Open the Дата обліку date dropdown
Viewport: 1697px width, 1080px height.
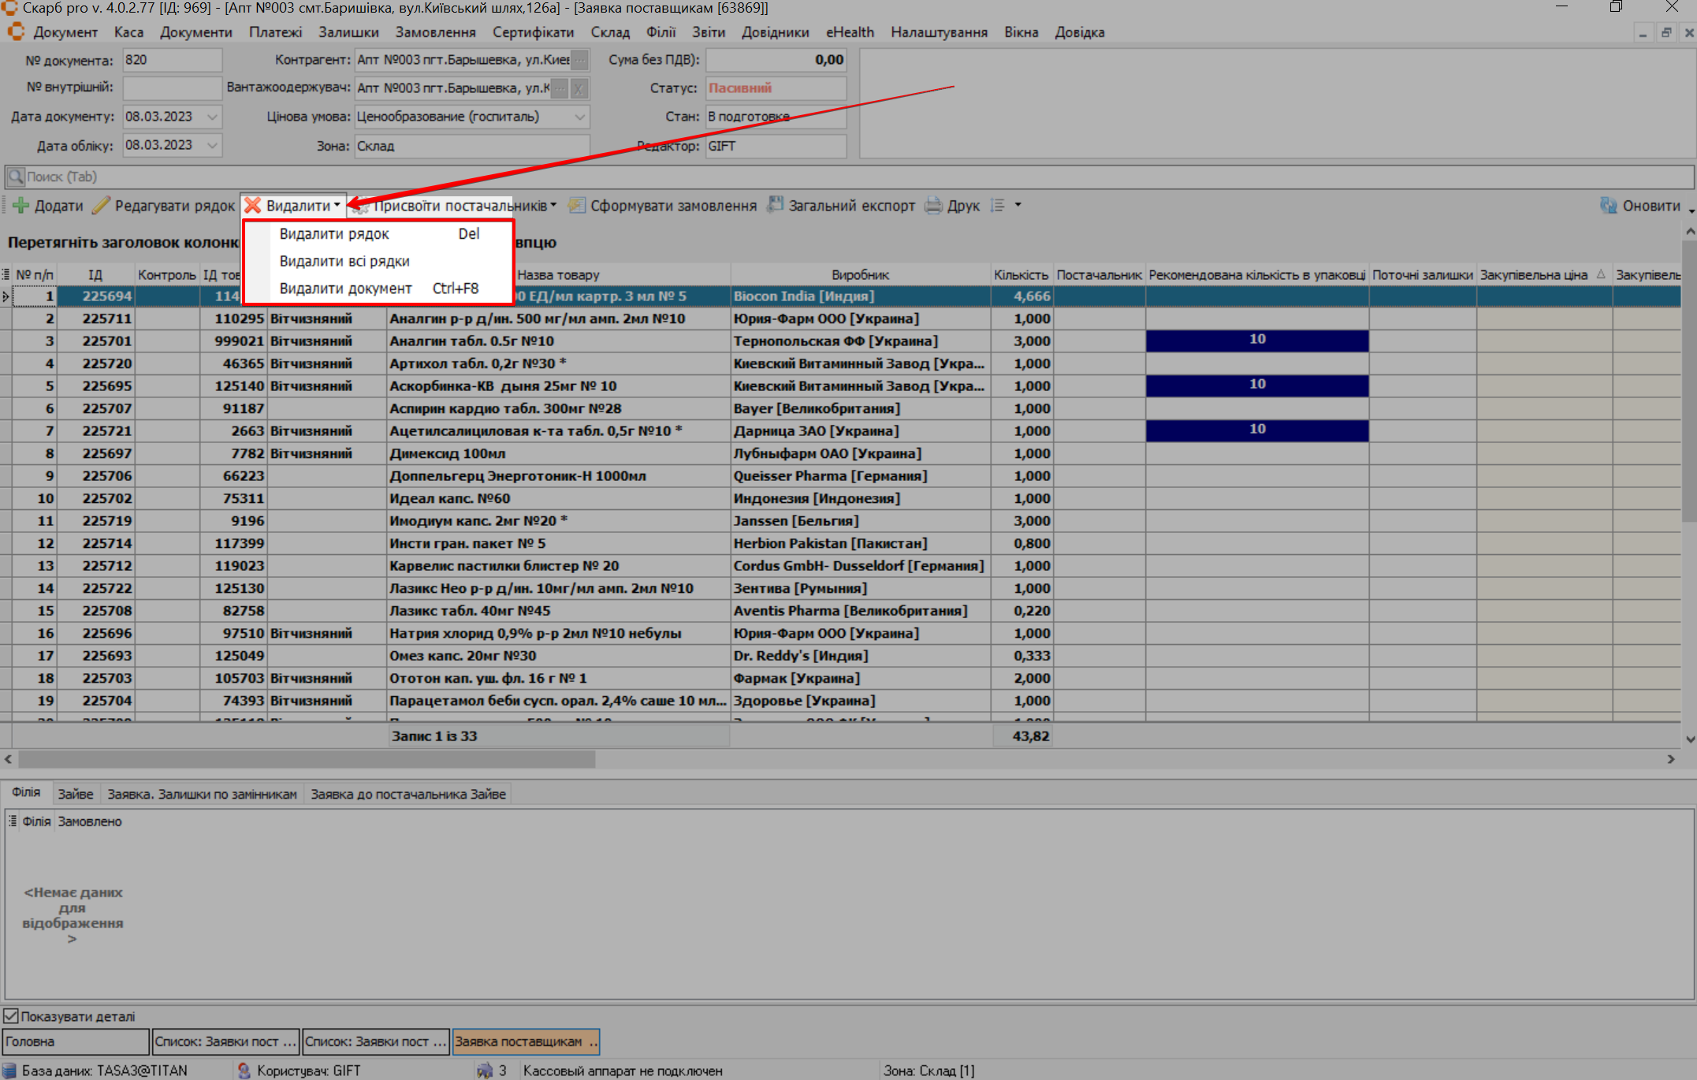pos(212,145)
